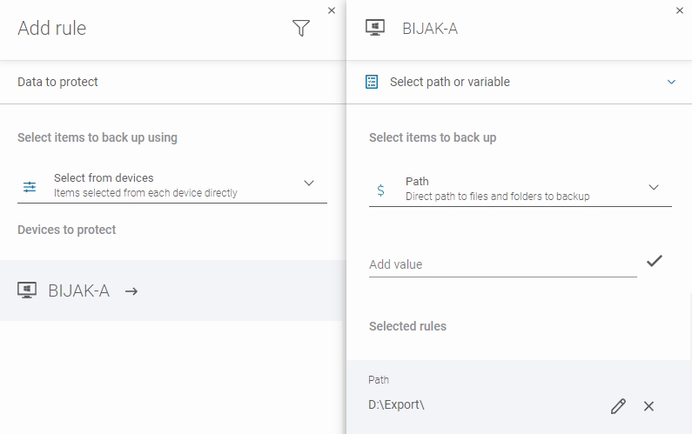Click the Select path or variable header label
Image resolution: width=692 pixels, height=434 pixels.
[x=449, y=82]
